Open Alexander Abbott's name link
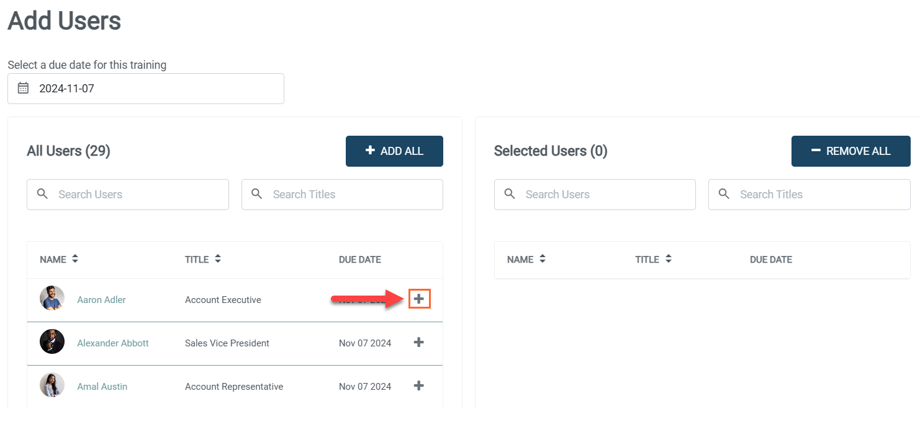The image size is (920, 422). [113, 343]
